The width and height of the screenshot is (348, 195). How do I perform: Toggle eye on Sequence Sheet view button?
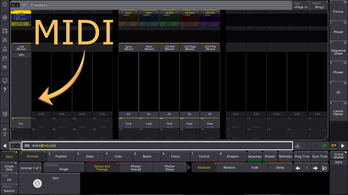(x=345, y=43)
